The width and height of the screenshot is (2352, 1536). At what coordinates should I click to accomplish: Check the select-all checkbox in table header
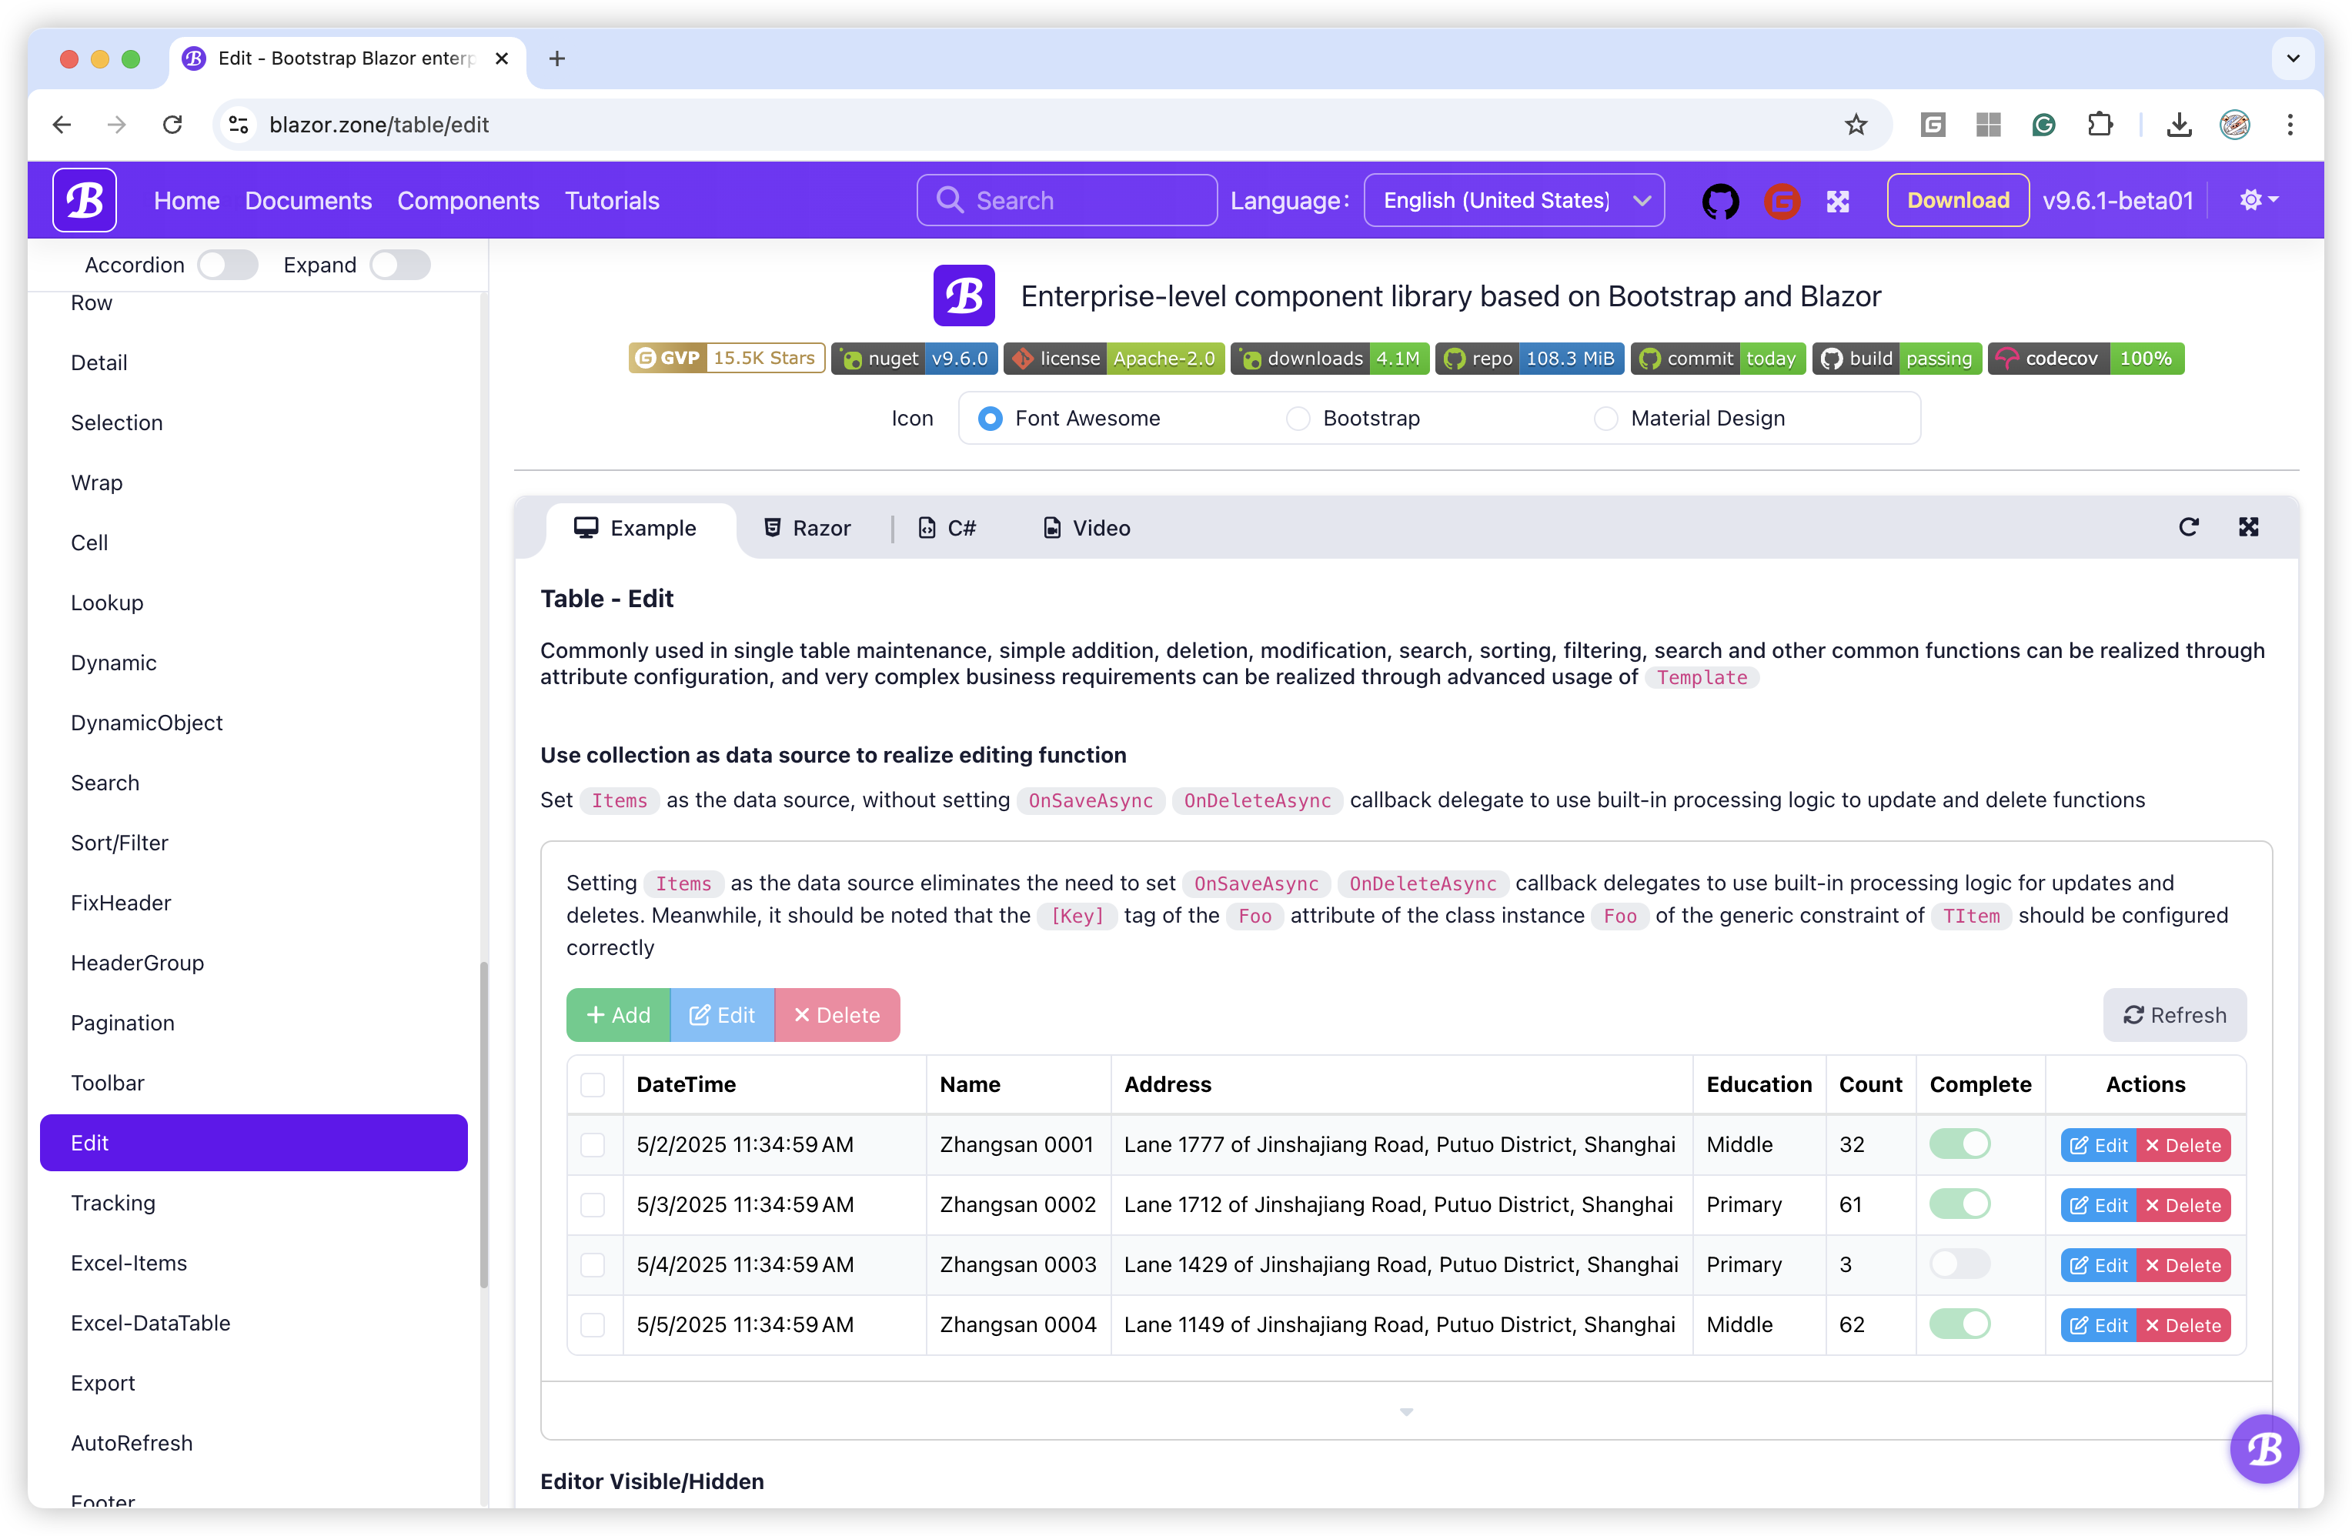[593, 1084]
